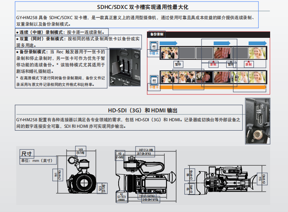
Task: Click the 卡槽 B text label
Action: pyautogui.click(x=154, y=87)
